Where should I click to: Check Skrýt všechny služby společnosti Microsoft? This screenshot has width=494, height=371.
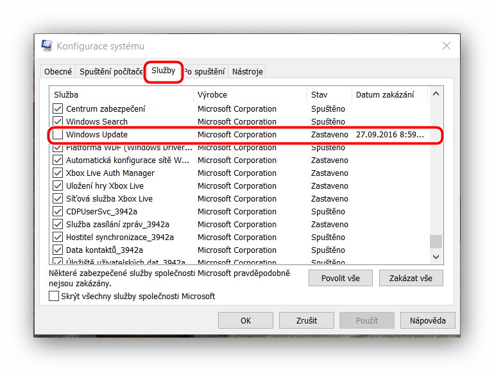click(x=54, y=297)
